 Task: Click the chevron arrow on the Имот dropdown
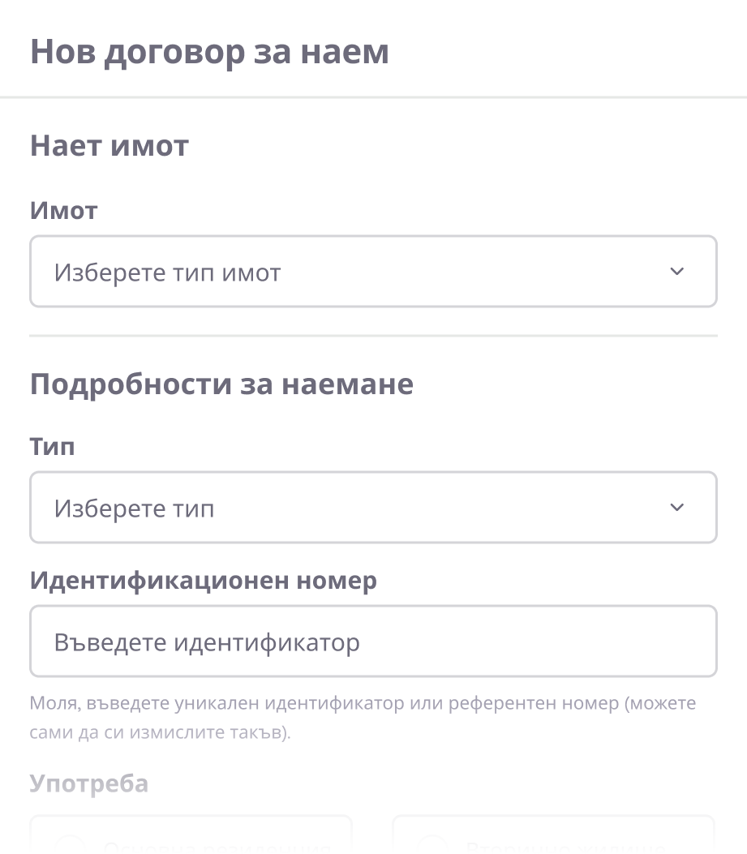click(679, 272)
